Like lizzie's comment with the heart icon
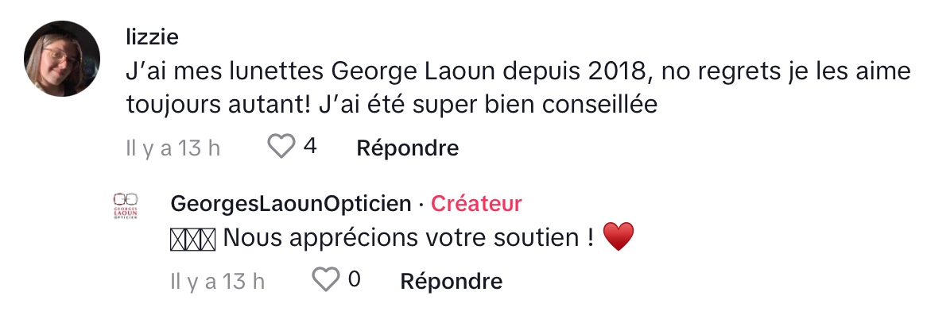 (x=281, y=146)
